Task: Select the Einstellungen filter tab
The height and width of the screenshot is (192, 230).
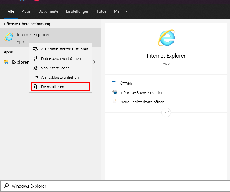Action: [77, 11]
